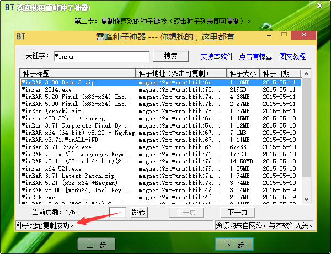Select row WinRAR 5.20 Final (x86-x64)
Image resolution: width=331 pixels, height=254 pixels.
click(x=161, y=97)
